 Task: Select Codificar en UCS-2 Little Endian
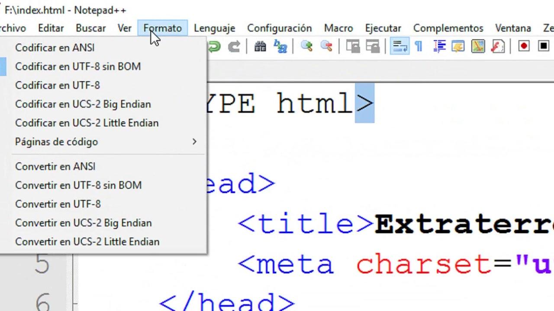click(x=103, y=123)
